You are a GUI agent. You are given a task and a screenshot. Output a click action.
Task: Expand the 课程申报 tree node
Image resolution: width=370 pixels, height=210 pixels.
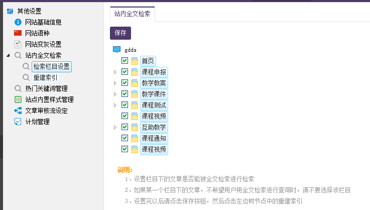point(115,72)
